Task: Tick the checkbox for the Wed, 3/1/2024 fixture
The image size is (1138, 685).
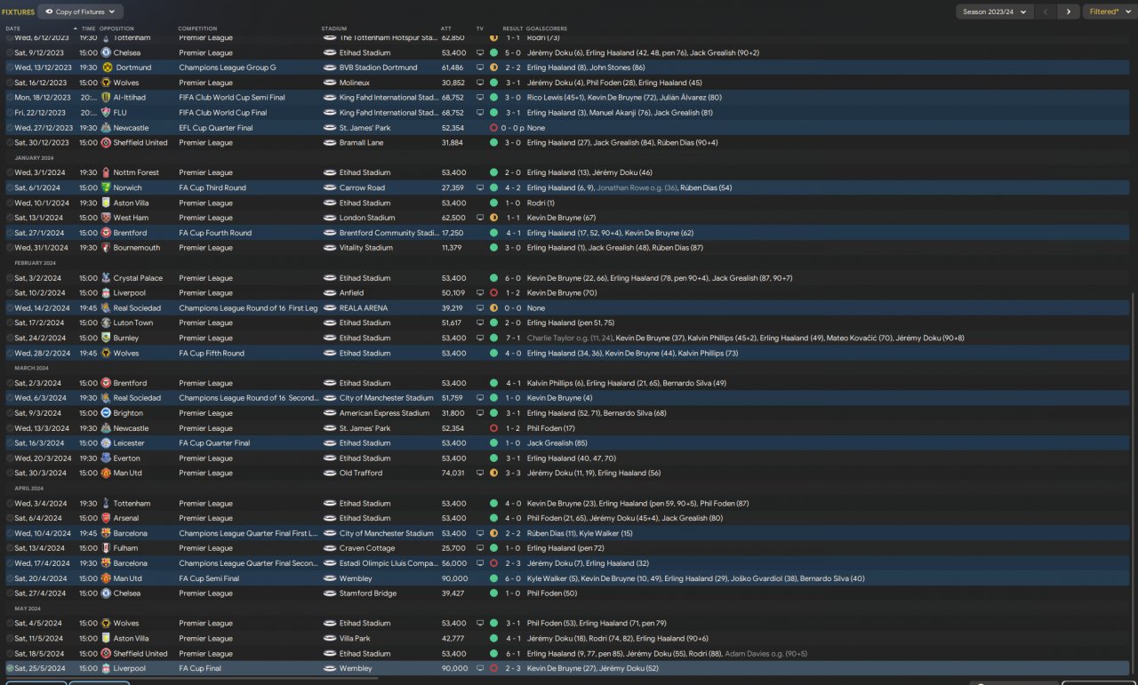Action: pos(10,172)
